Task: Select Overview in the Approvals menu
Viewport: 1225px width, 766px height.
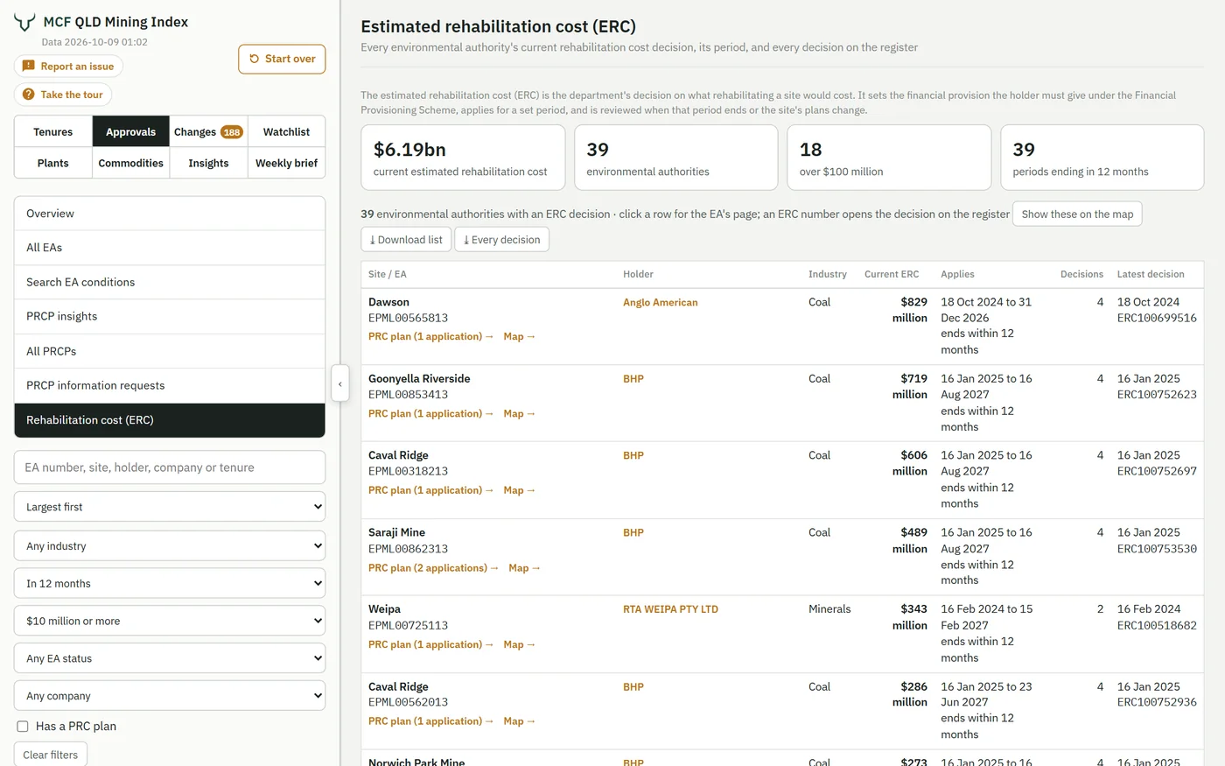Action: coord(170,214)
